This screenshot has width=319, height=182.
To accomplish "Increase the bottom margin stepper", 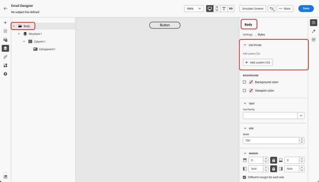I will [x=302, y=159].
